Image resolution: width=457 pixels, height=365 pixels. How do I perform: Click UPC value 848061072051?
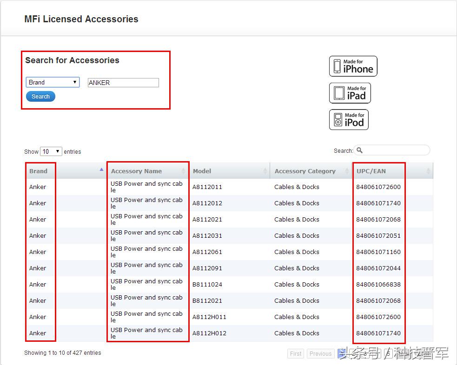click(x=378, y=236)
